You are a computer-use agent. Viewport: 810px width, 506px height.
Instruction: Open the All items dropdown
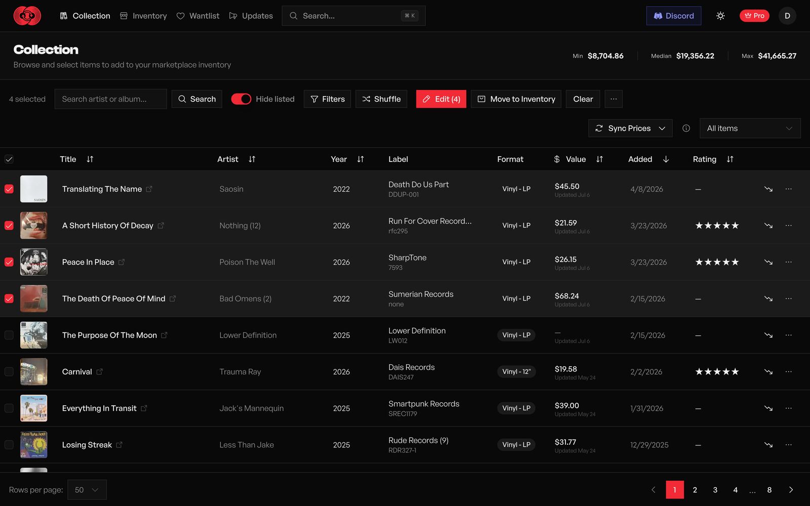pyautogui.click(x=750, y=129)
